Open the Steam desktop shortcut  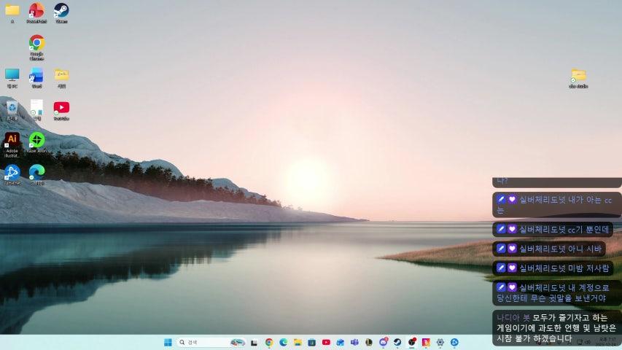[61, 11]
